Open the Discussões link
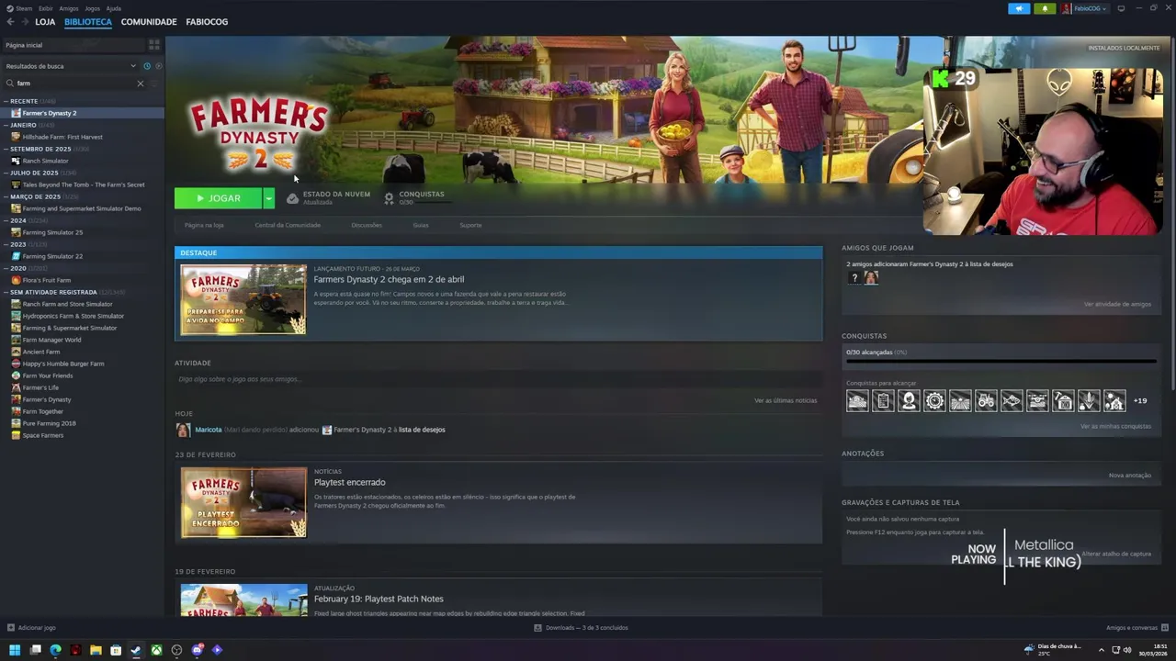 tap(367, 225)
